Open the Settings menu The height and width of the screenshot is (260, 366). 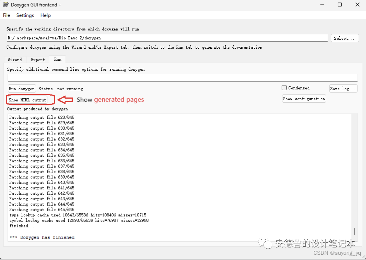pos(25,15)
